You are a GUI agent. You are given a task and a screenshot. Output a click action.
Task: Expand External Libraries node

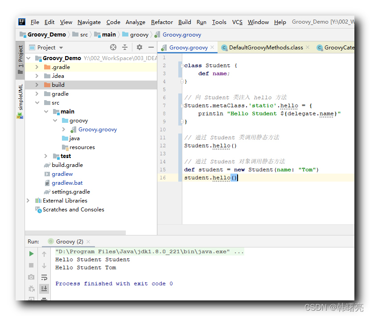28,201
